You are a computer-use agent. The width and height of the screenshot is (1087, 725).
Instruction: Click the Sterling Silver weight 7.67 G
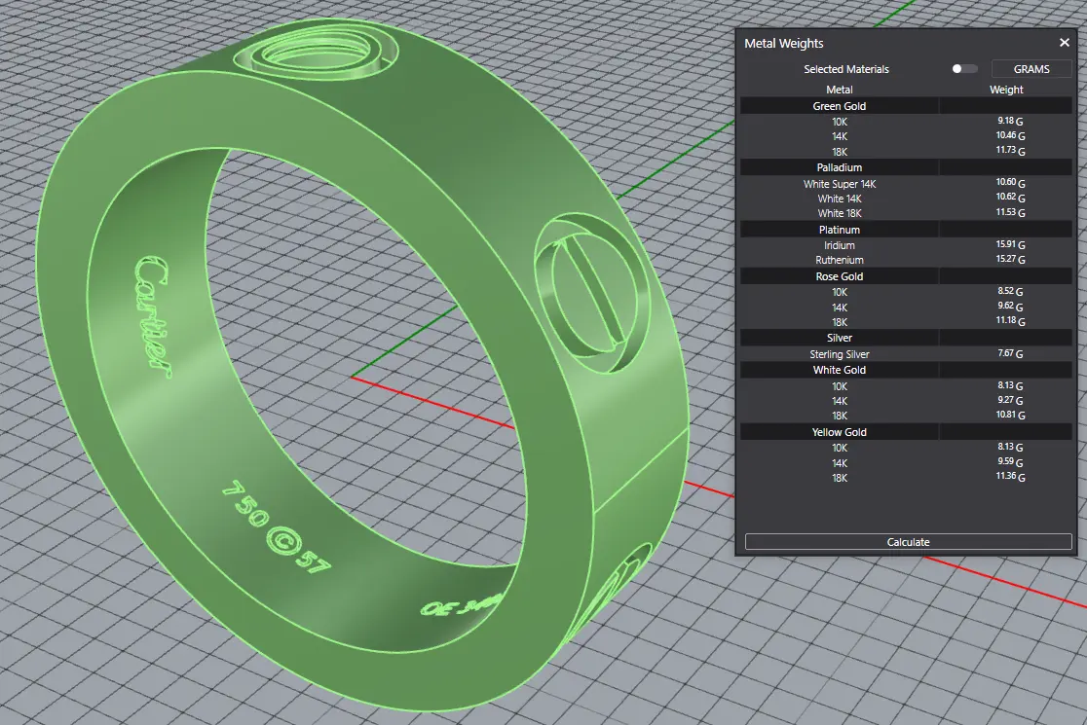(1011, 353)
